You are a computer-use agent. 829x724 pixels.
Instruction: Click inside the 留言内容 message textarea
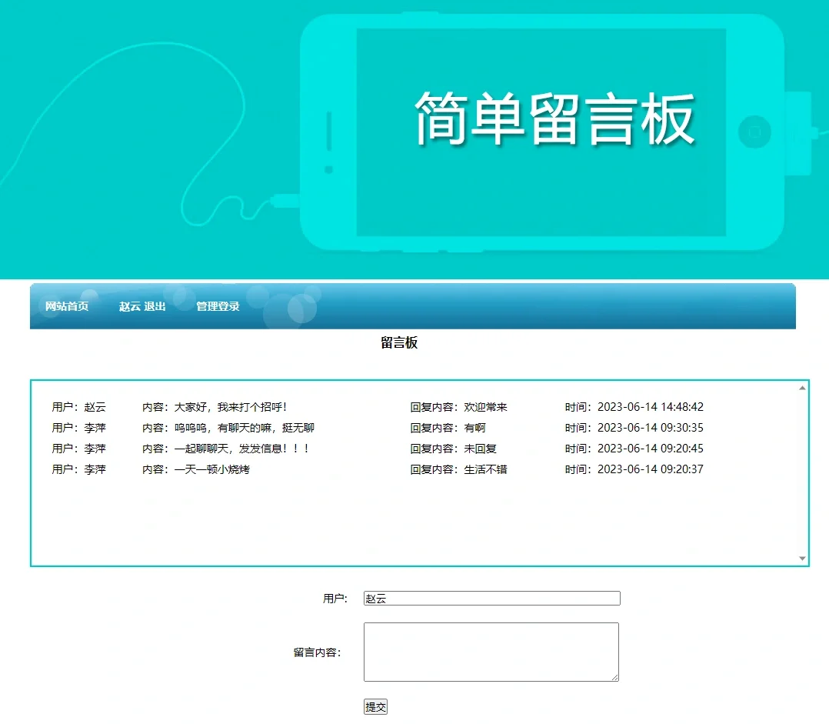tap(491, 651)
